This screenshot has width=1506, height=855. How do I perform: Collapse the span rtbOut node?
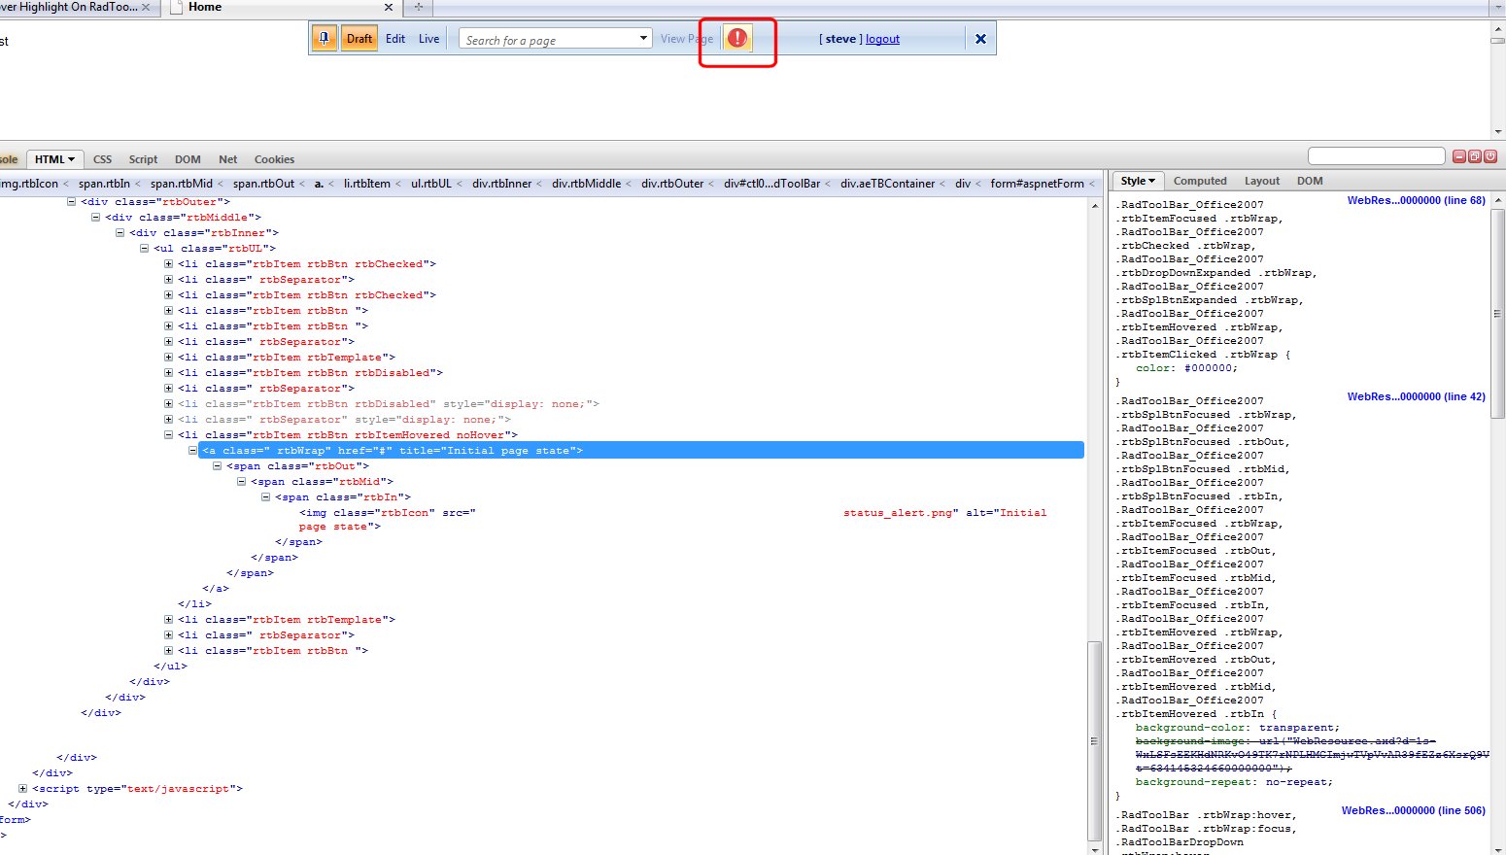coord(217,466)
